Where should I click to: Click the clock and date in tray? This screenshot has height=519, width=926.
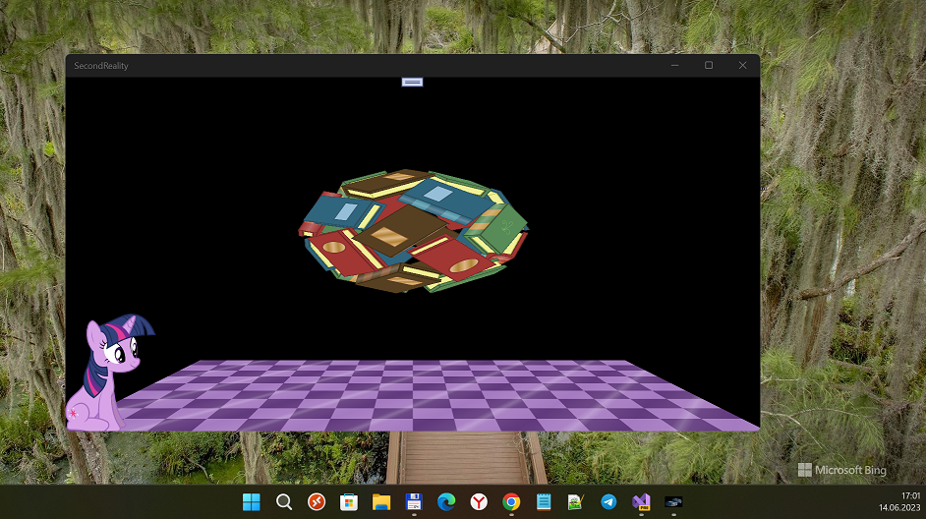pos(899,501)
